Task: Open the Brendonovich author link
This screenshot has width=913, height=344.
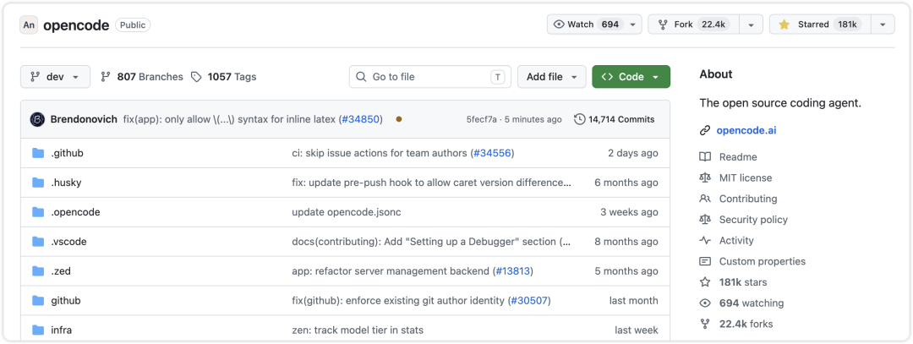Action: pyautogui.click(x=84, y=119)
